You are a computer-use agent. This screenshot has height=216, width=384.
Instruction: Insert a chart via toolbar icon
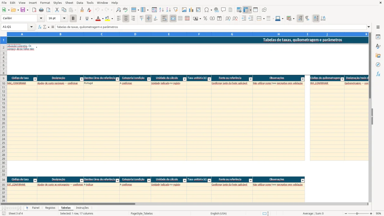pyautogui.click(x=191, y=10)
